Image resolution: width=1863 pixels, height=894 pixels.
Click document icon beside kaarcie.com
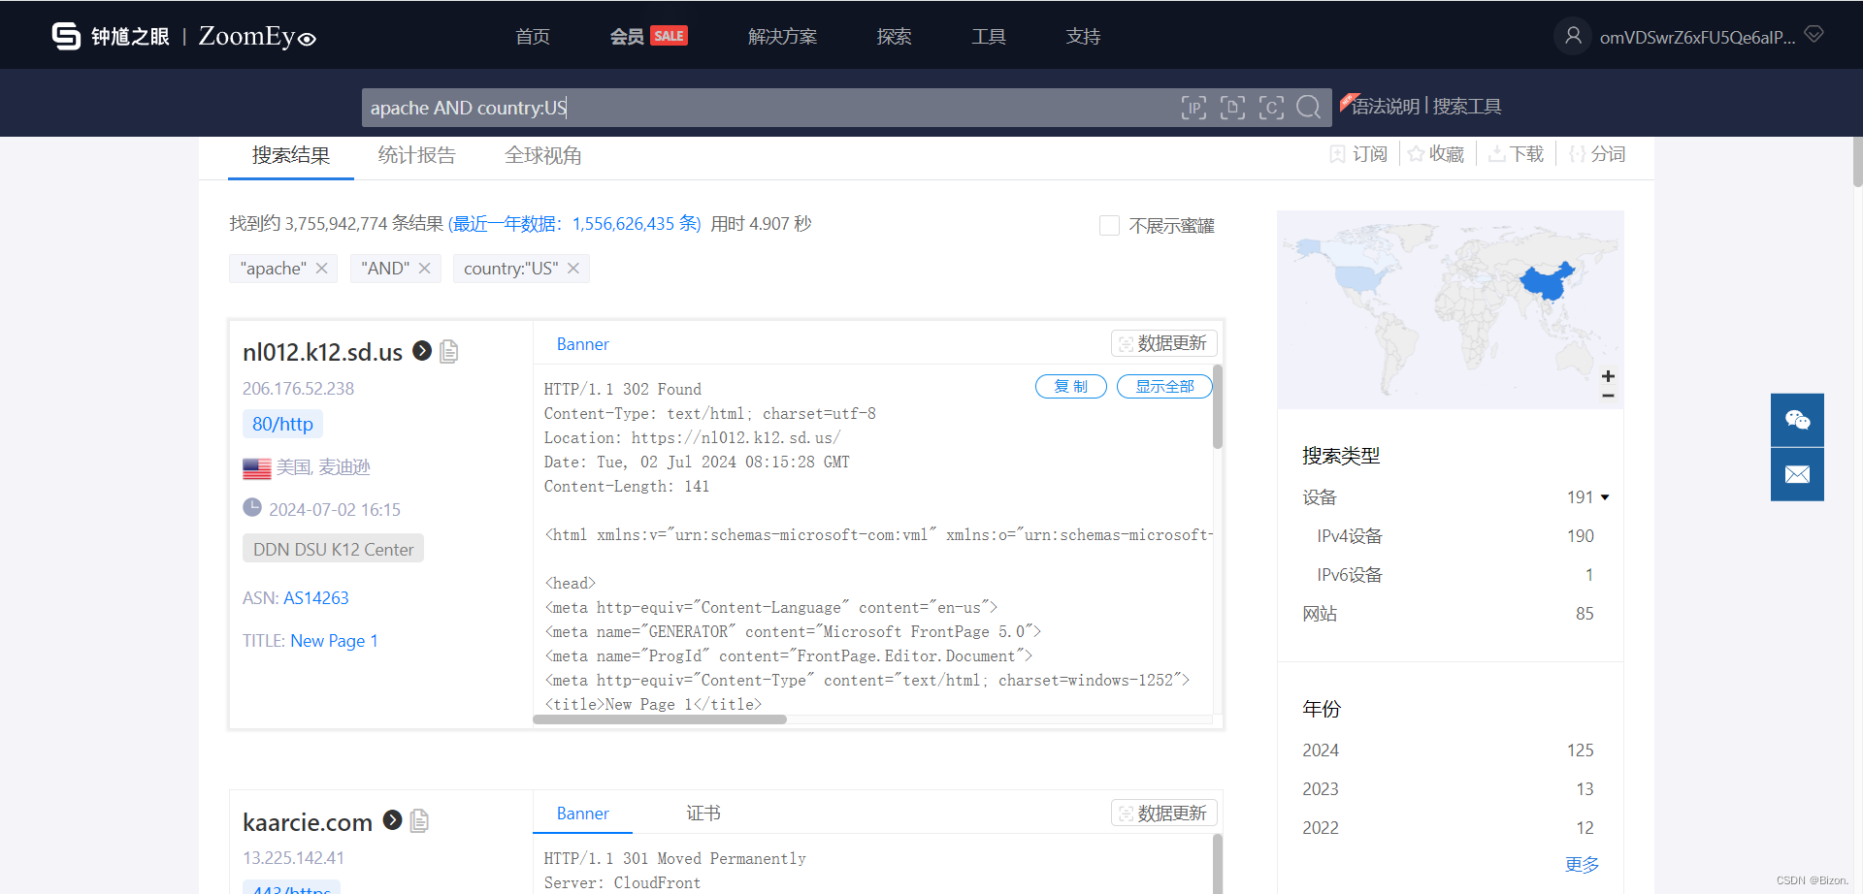pyautogui.click(x=419, y=820)
